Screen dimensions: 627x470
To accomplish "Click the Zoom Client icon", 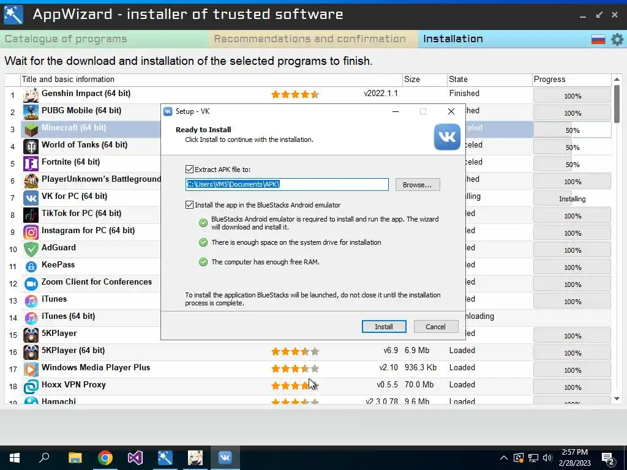I will pyautogui.click(x=31, y=284).
